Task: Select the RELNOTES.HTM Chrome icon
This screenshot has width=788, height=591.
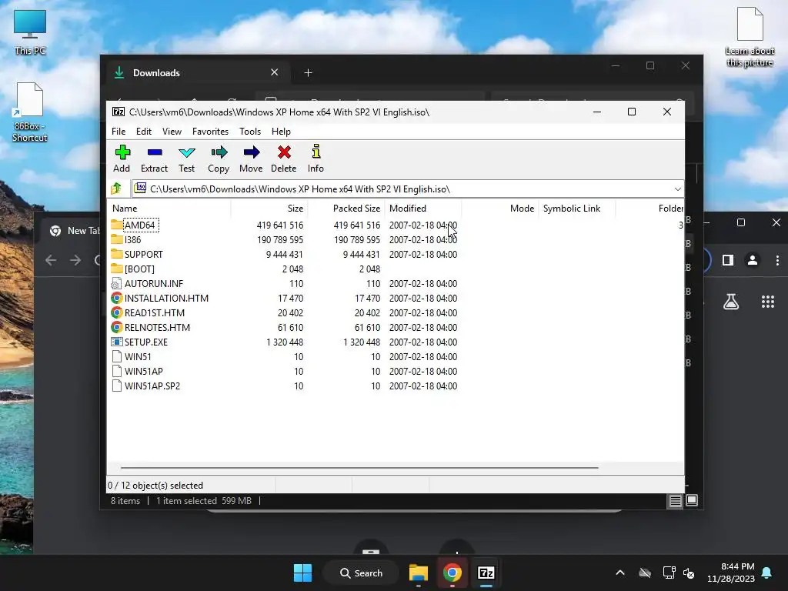Action: pos(117,327)
